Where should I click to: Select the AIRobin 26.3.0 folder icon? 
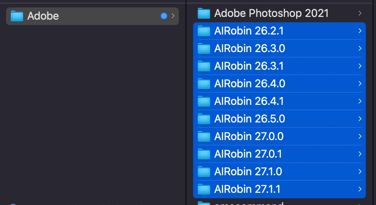(204, 48)
